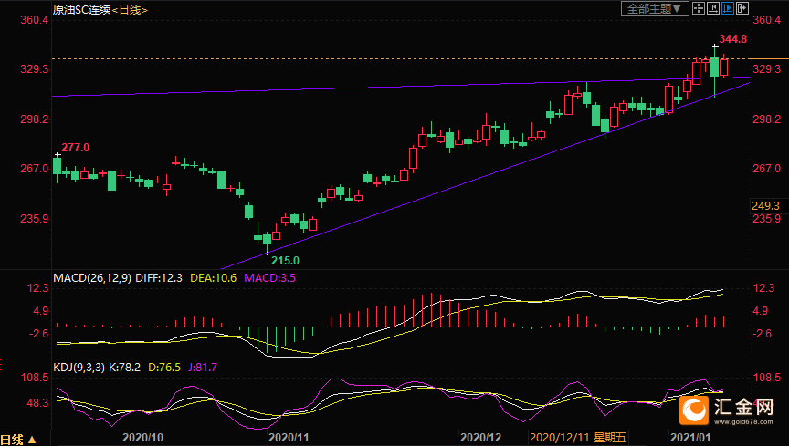Viewport: 789px width, 446px height.
Task: Click the 2020/12/11 星期五 date marker
Action: [578, 438]
